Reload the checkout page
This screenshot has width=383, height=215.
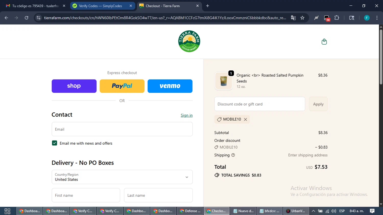point(27,18)
